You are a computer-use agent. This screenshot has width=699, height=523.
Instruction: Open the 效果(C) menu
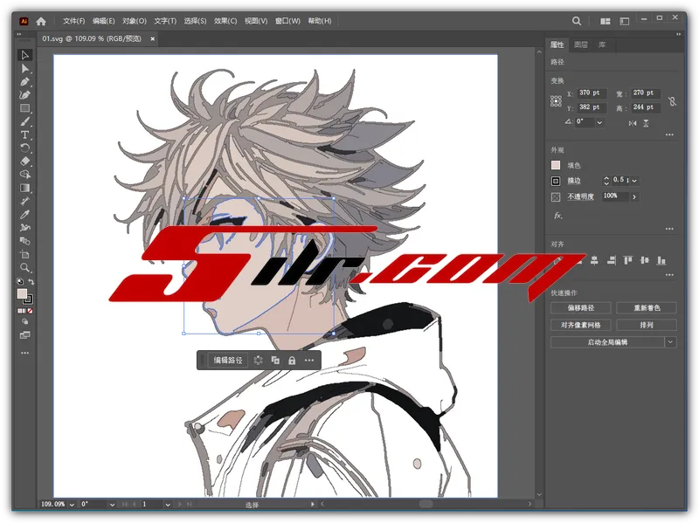(225, 21)
